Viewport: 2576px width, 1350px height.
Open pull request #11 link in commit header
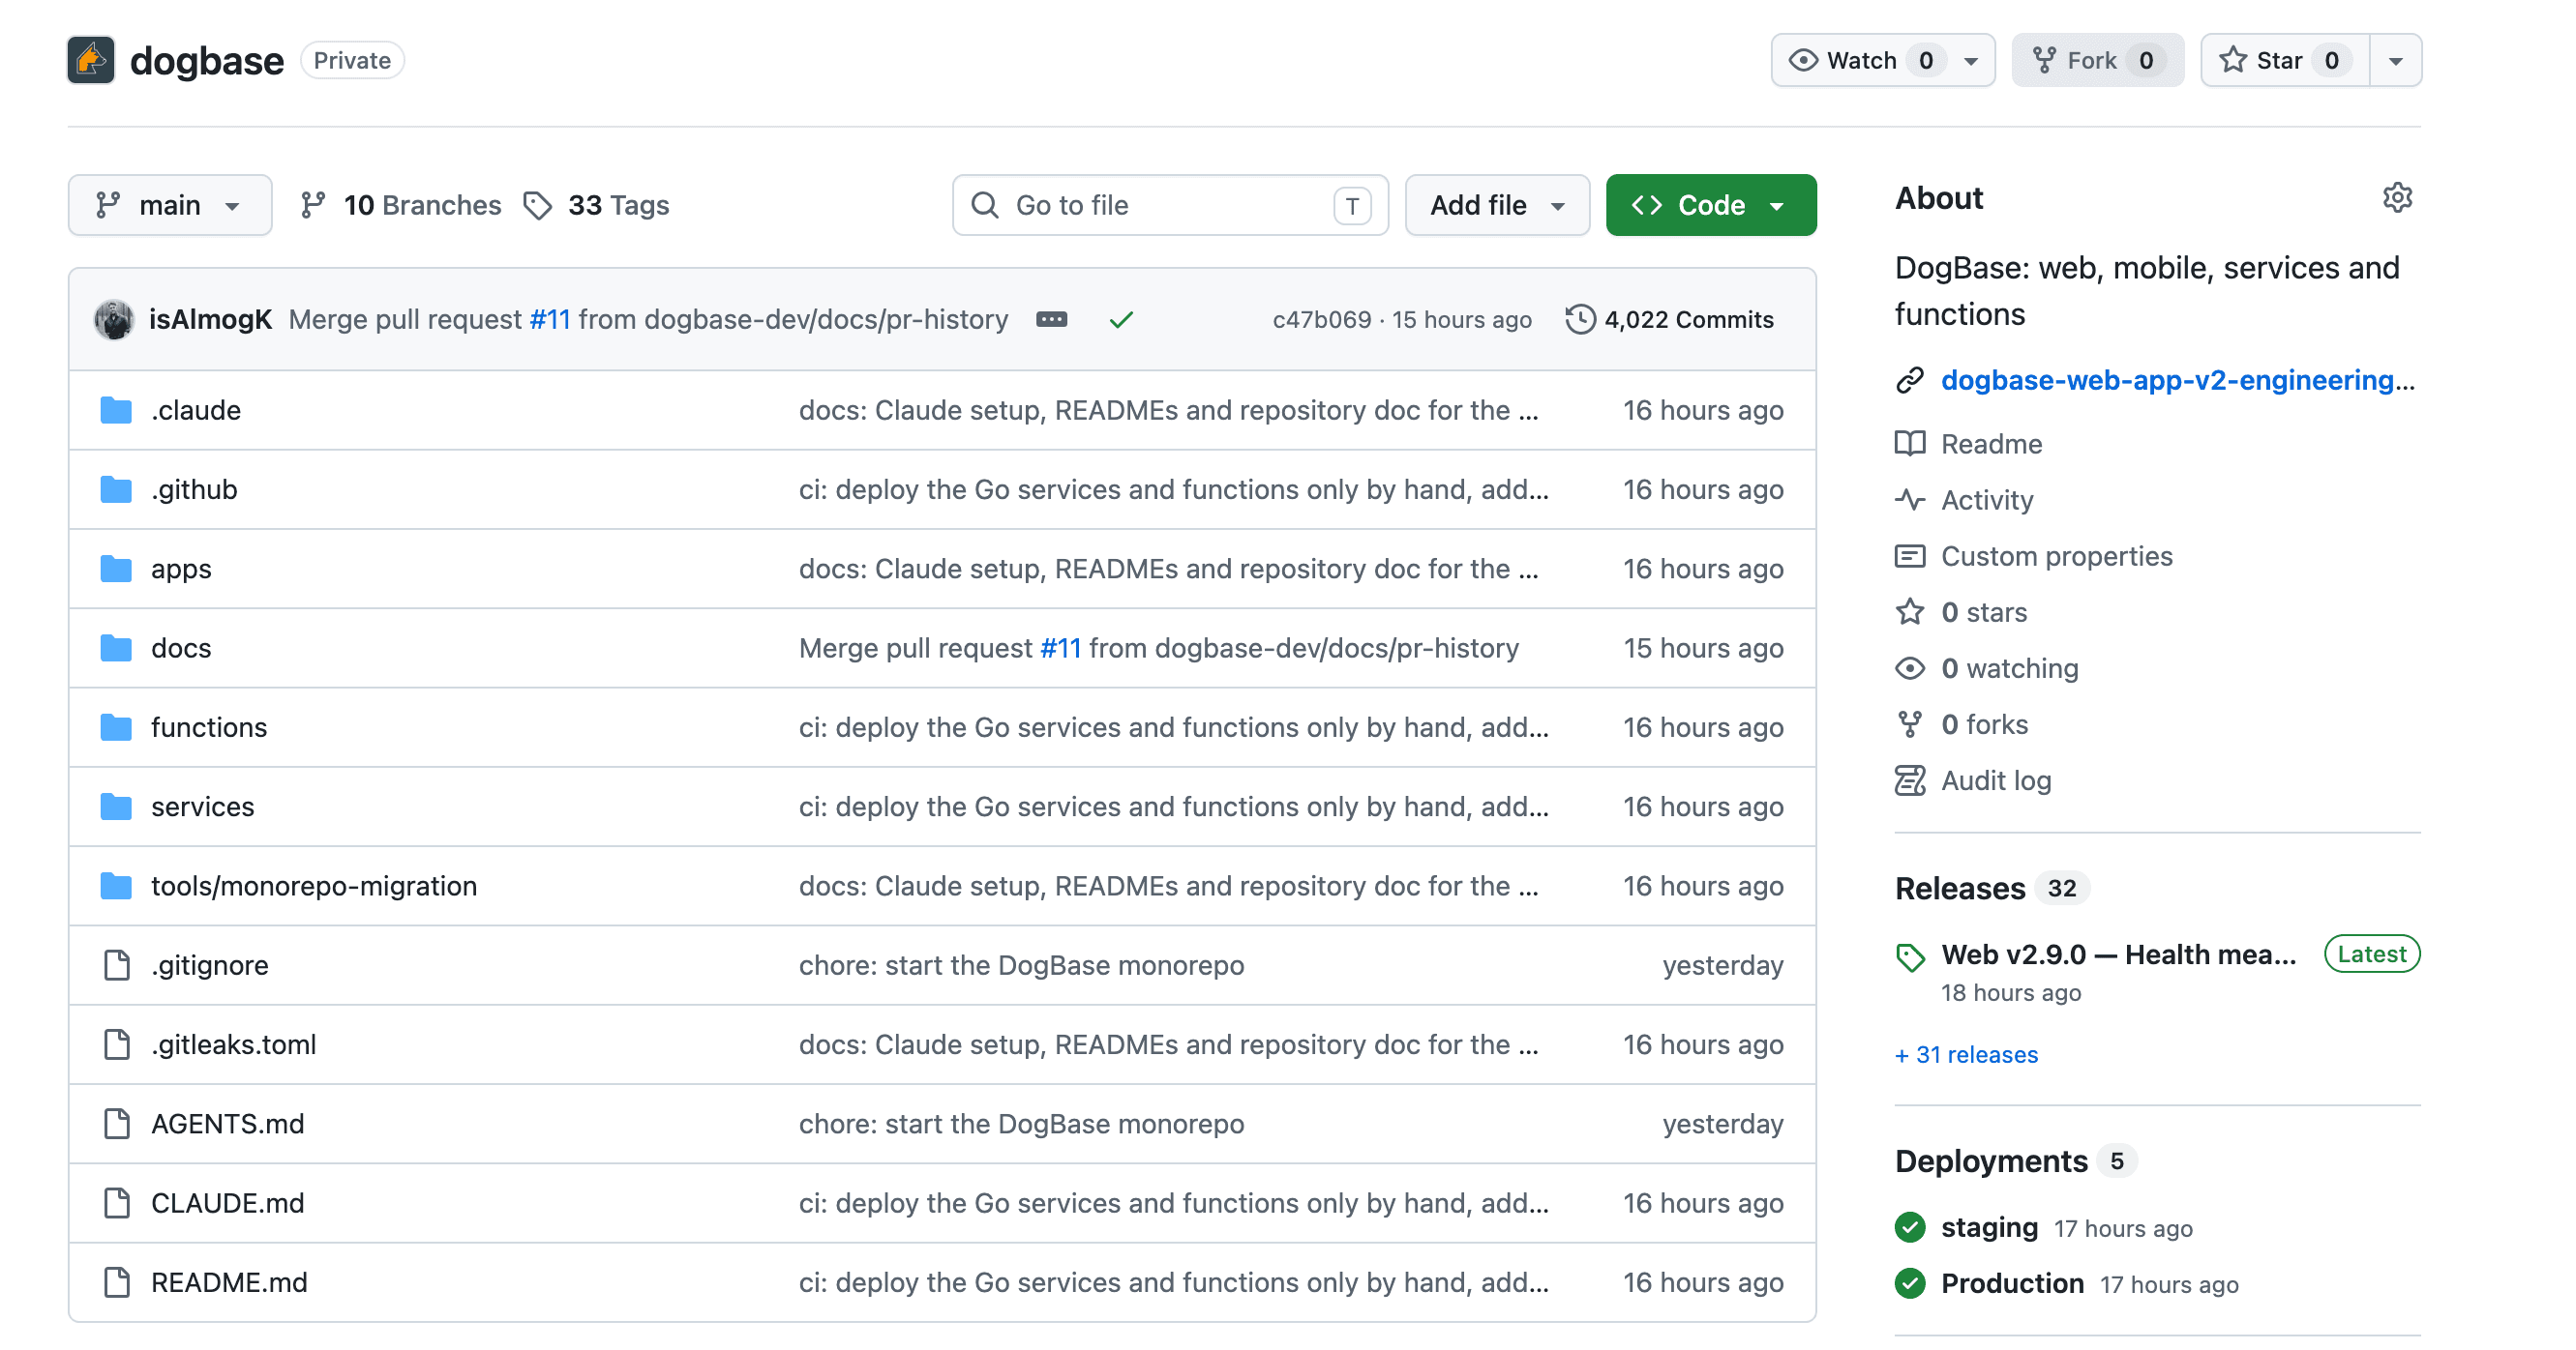[x=550, y=320]
